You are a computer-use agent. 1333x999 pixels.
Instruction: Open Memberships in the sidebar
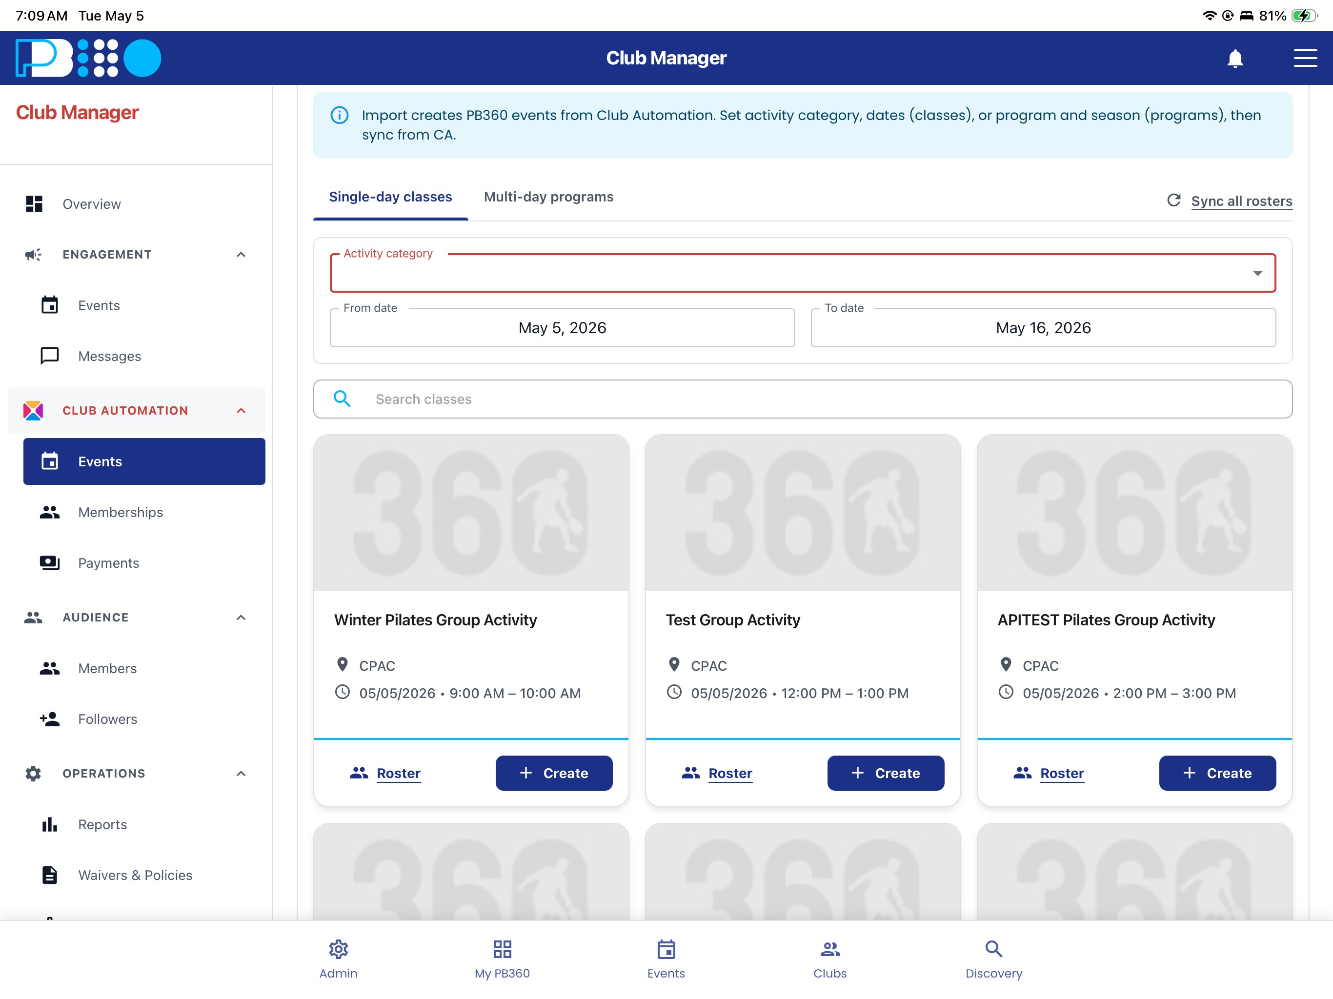(x=144, y=512)
